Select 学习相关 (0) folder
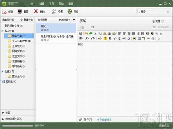This screenshot has width=173, height=129. (17, 66)
